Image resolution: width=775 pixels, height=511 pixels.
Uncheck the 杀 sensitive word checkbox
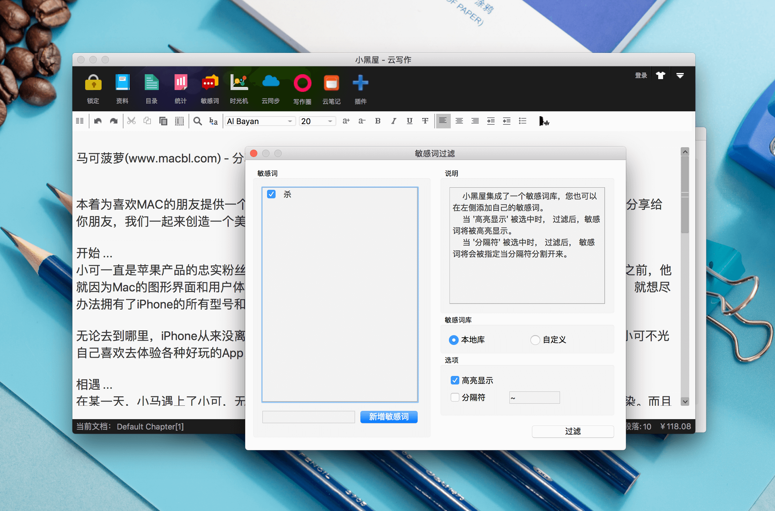271,194
